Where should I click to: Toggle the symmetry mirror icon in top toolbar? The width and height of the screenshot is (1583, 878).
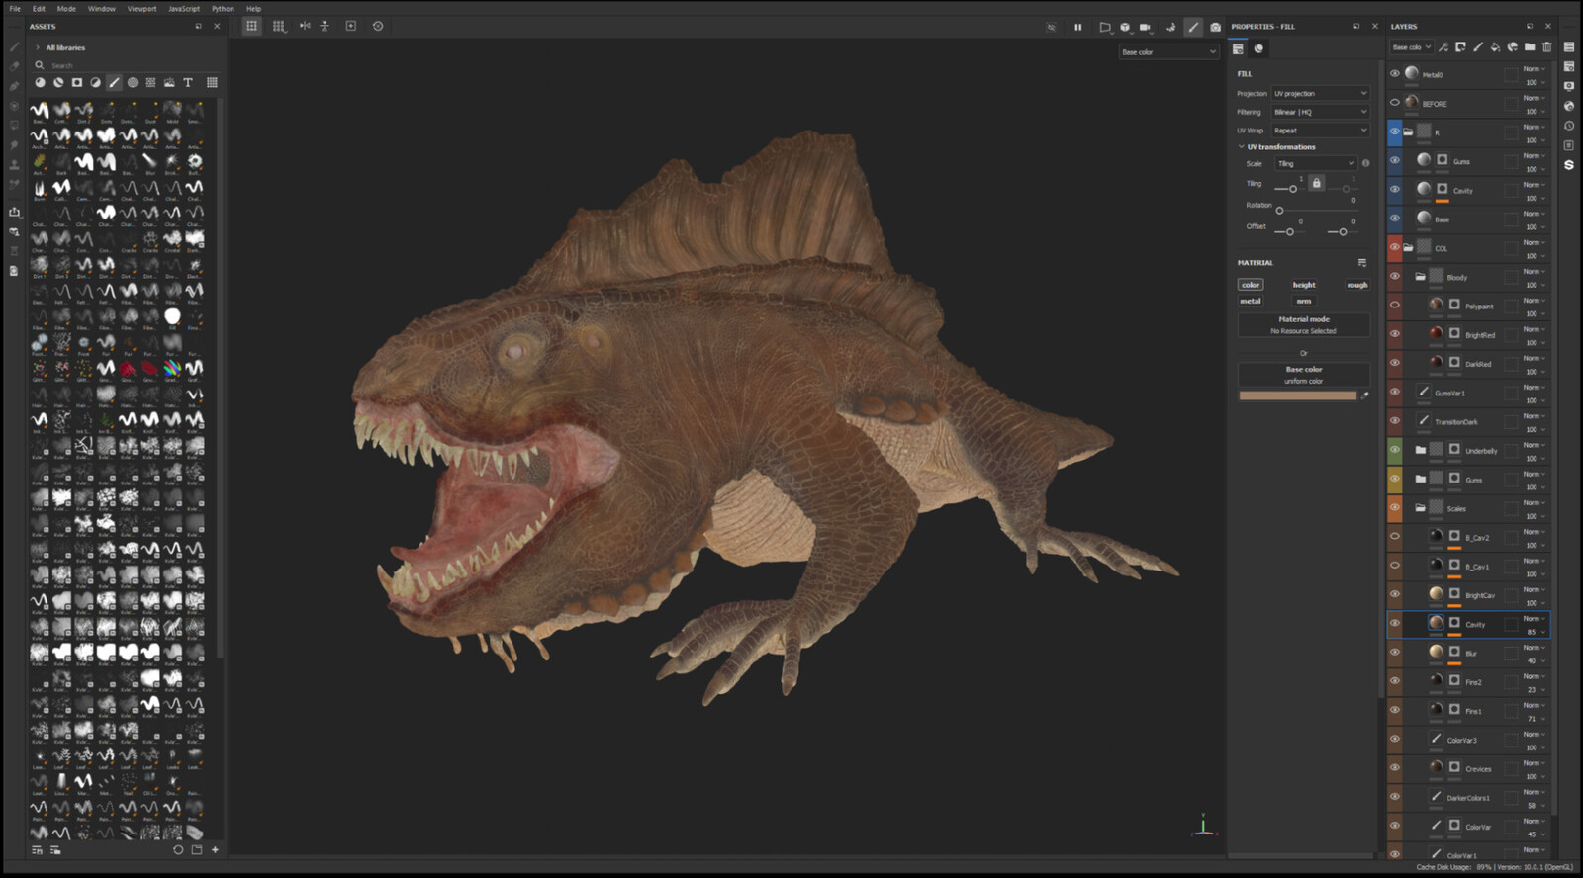click(305, 26)
